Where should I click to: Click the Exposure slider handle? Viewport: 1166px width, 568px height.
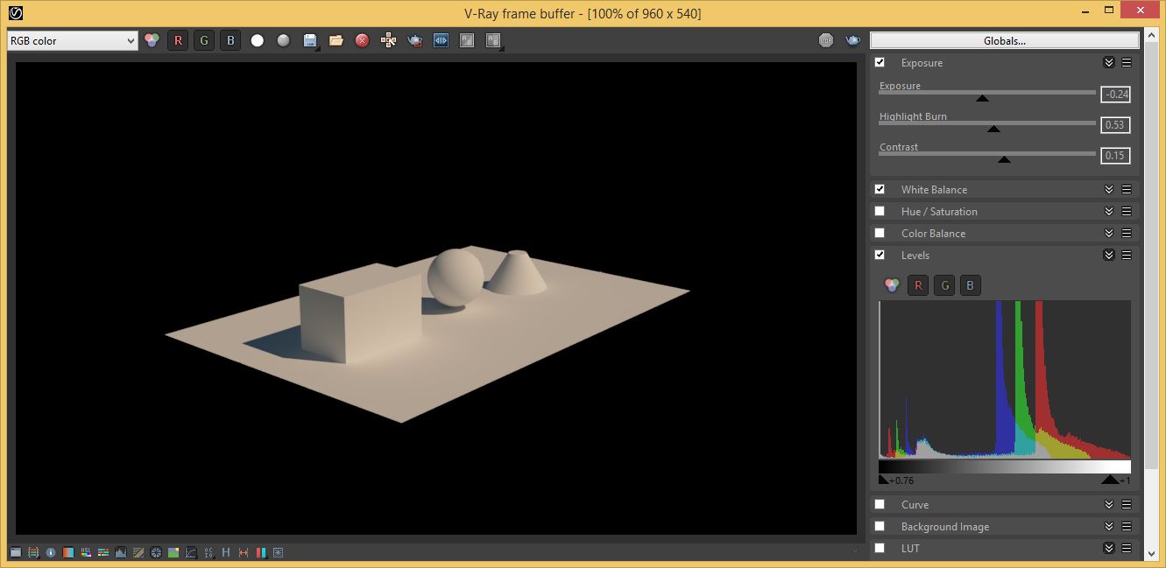pyautogui.click(x=982, y=98)
